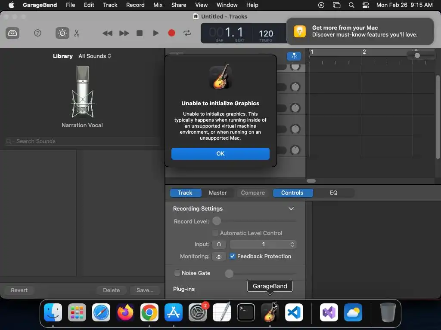The width and height of the screenshot is (441, 330).
Task: Click the Search Sounds field
Action: [82, 141]
